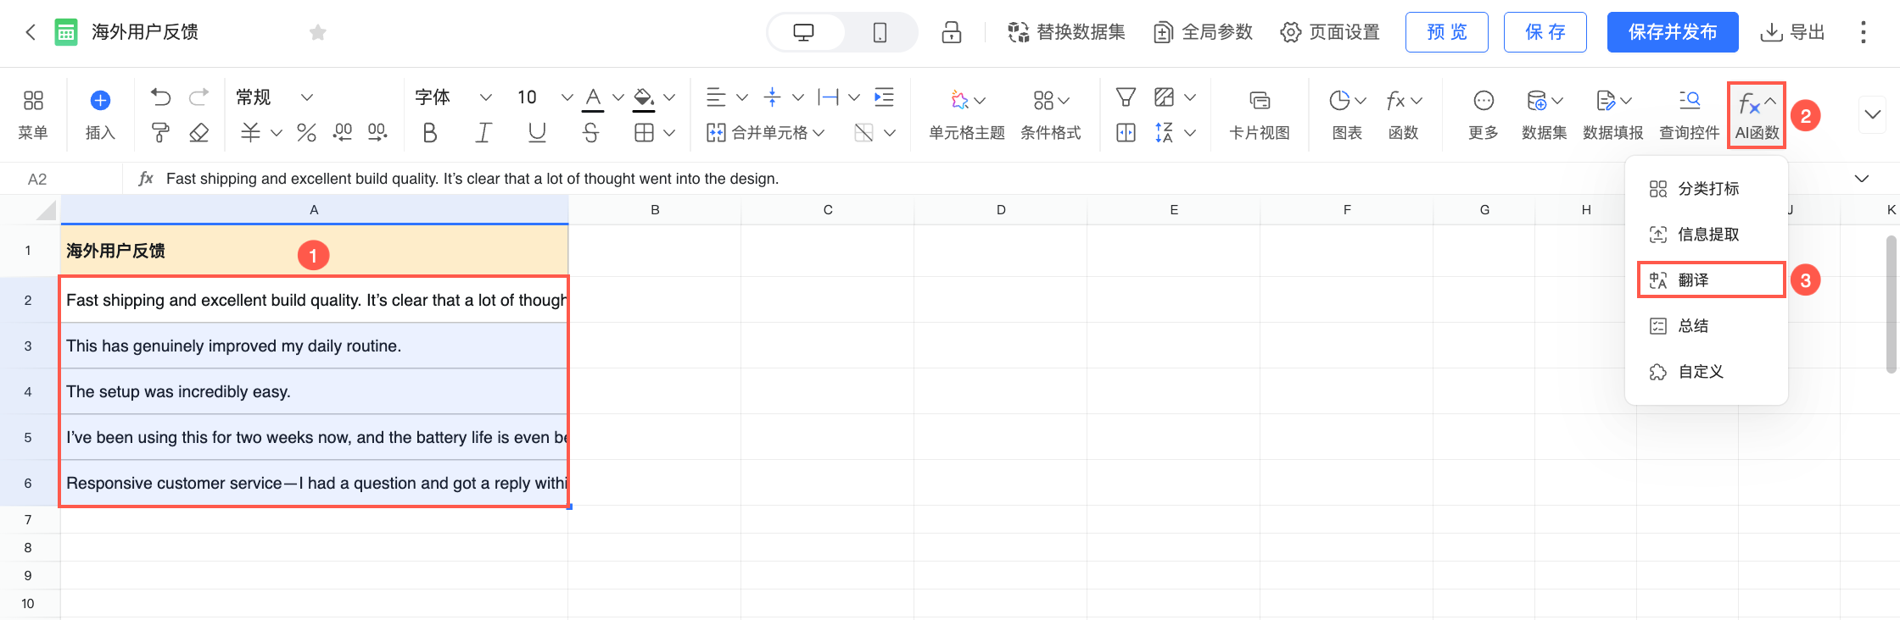Click 导出 to export
The height and width of the screenshot is (620, 1900).
coord(1792,32)
